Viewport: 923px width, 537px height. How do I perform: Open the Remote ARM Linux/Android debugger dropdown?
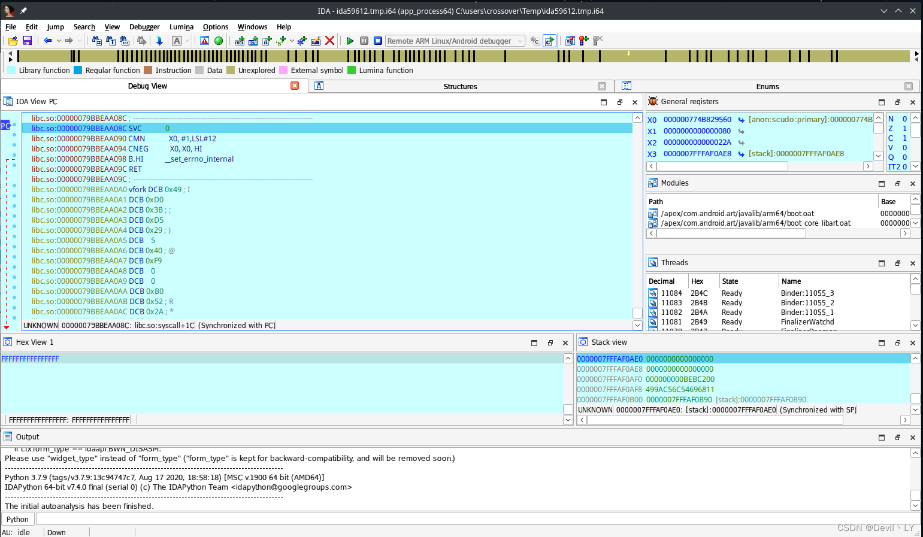click(x=455, y=41)
